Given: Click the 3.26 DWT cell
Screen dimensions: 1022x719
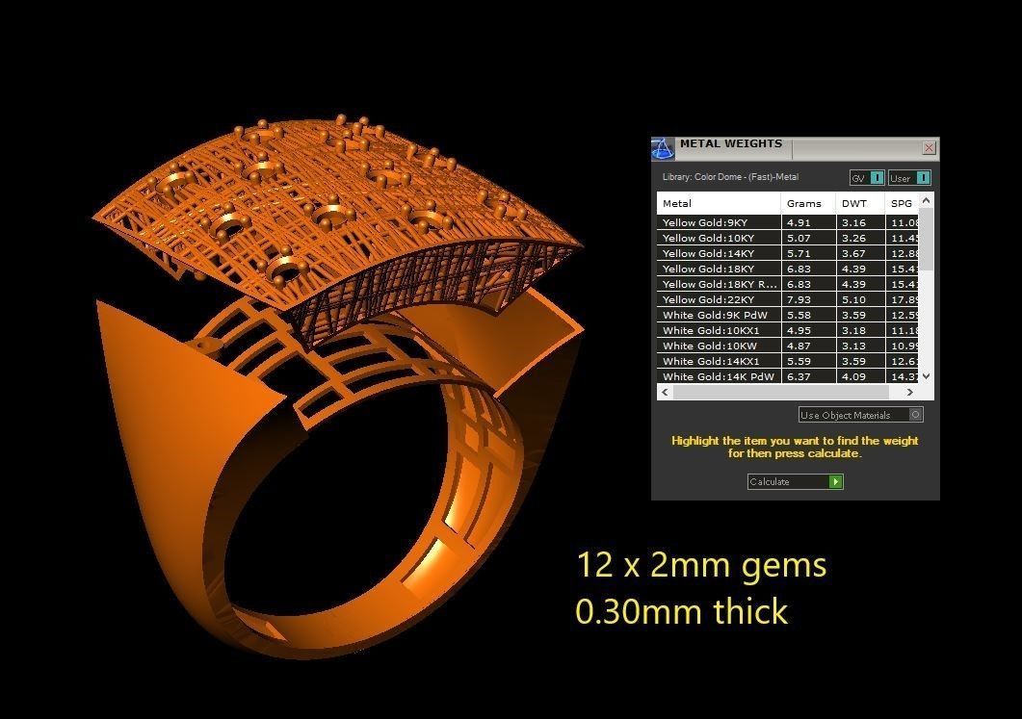Looking at the screenshot, I should 860,239.
